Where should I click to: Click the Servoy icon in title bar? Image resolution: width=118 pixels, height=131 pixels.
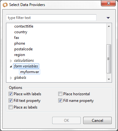click(5, 5)
